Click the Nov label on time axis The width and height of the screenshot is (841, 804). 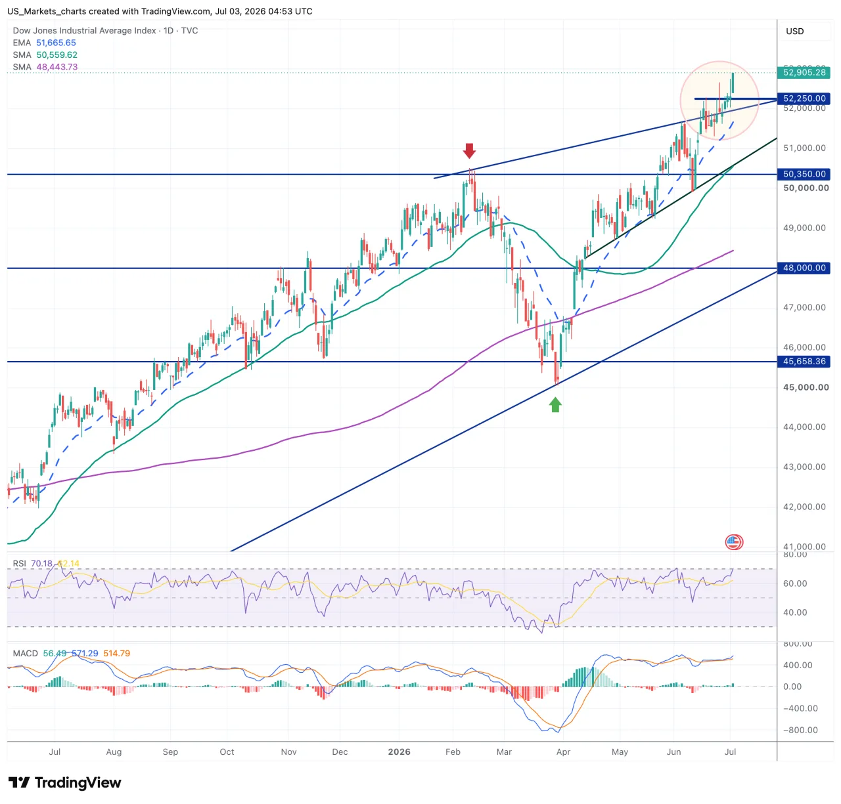[288, 751]
